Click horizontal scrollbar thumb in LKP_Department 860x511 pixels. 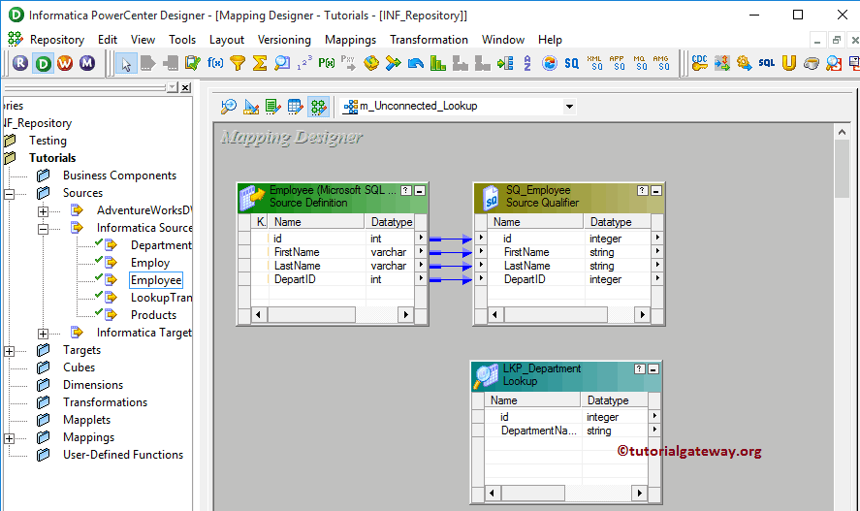tap(533, 493)
